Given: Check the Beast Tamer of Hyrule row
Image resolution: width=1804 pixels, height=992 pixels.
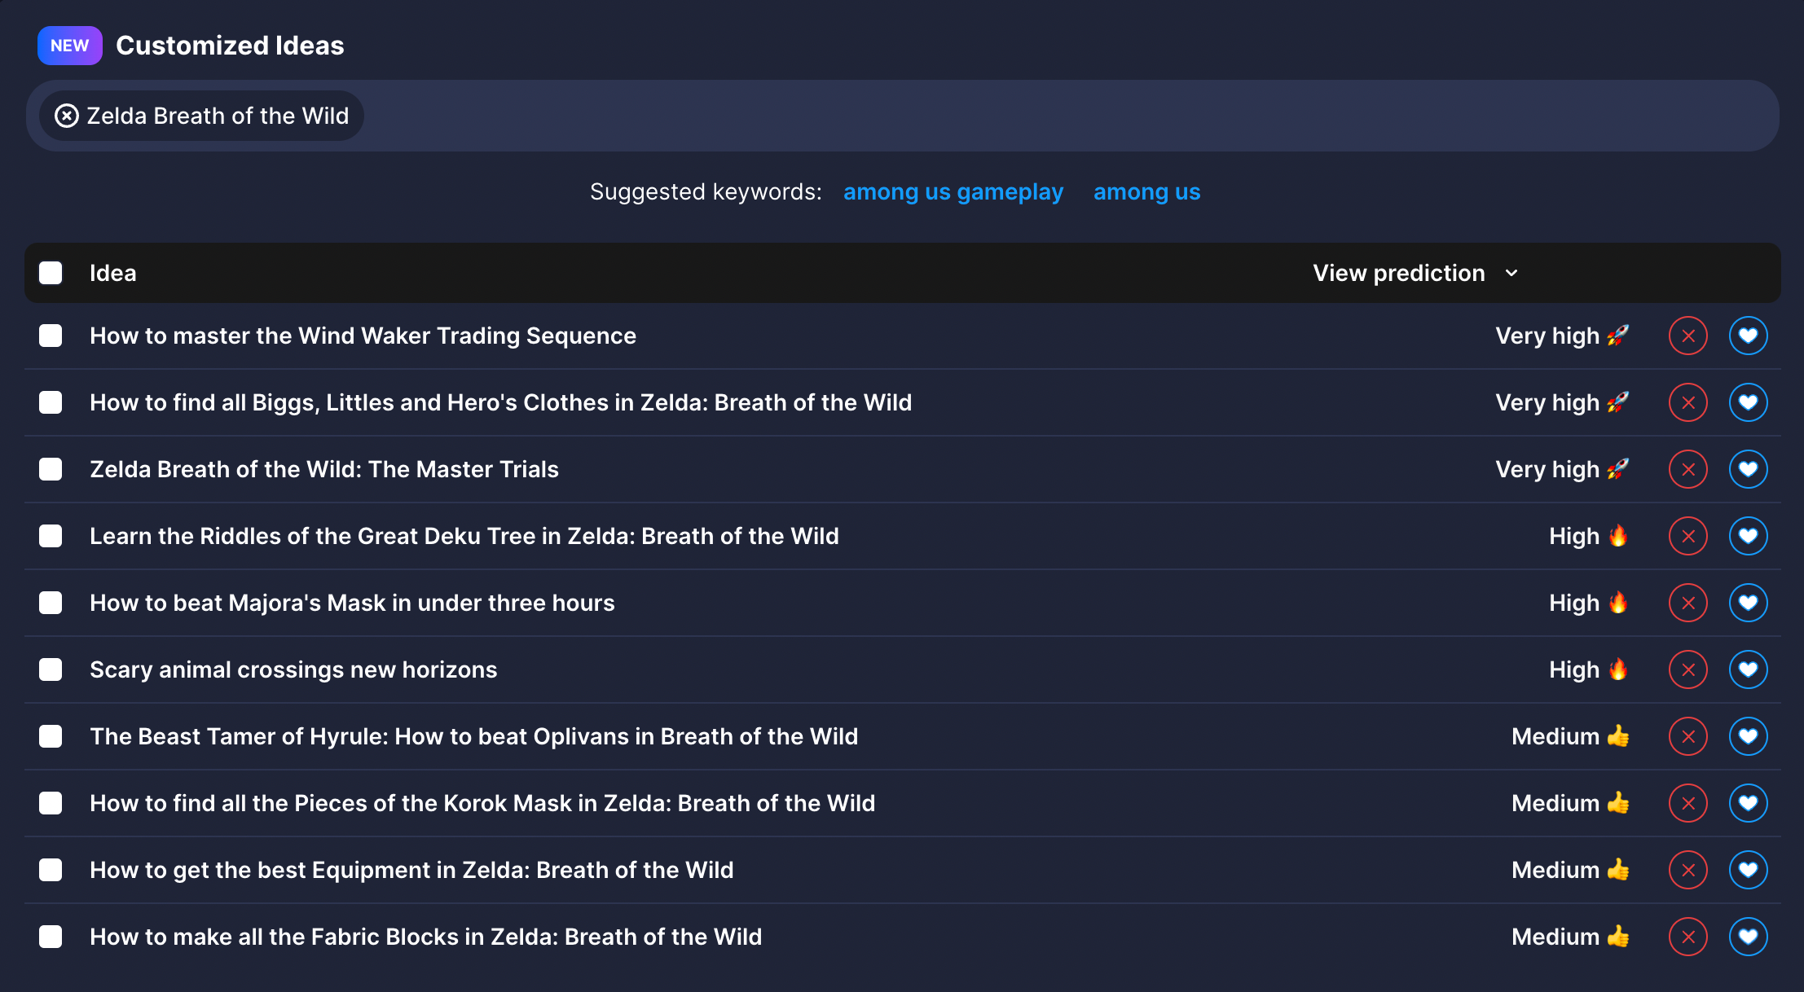Looking at the screenshot, I should pos(51,736).
